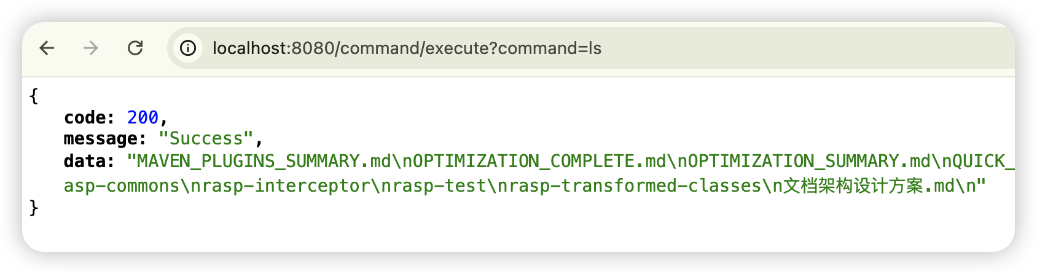Click the "code" key in JSON
This screenshot has height=274, width=1037.
85,117
